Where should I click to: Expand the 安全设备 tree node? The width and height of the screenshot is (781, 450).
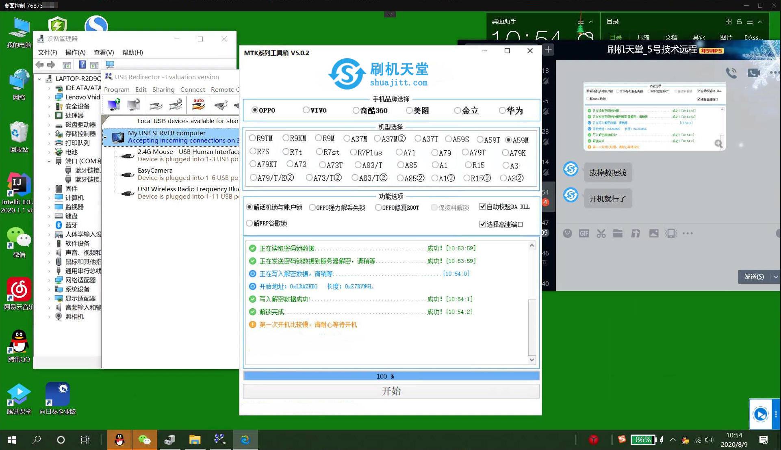click(x=49, y=106)
